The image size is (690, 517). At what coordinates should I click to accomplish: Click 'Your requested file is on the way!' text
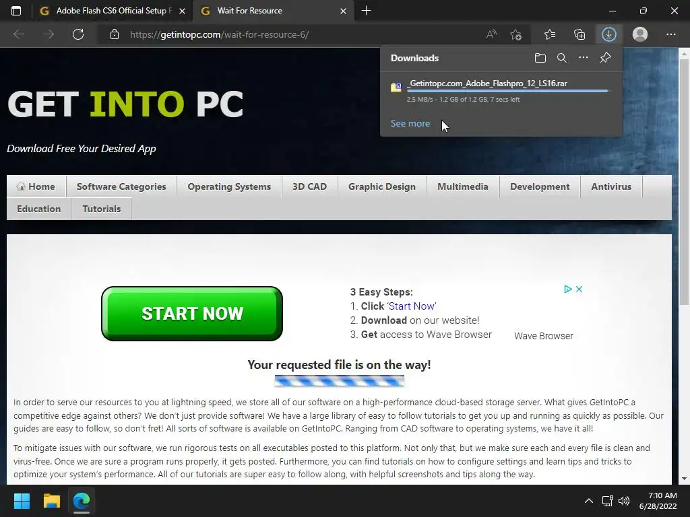pos(339,365)
